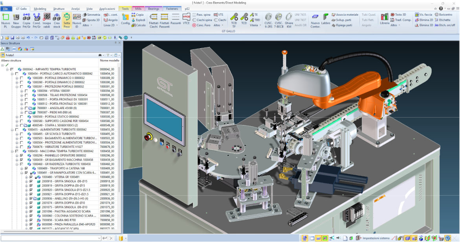Collapse the PROTEZIONI PORTALE 0000032 tree node
460x242 pixels.
(x=17, y=87)
